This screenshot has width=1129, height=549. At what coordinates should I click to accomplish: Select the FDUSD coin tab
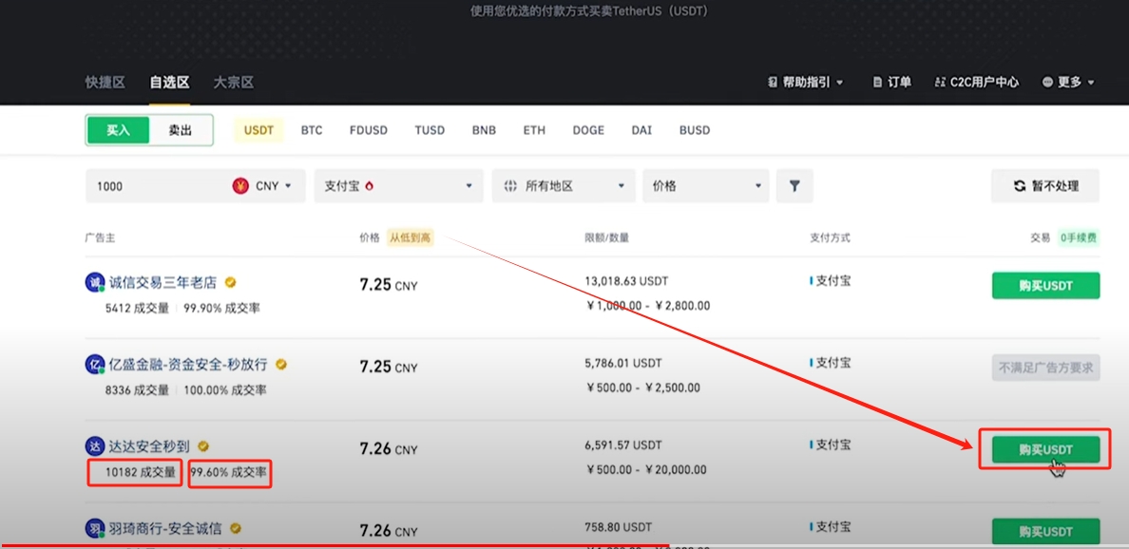pos(369,130)
